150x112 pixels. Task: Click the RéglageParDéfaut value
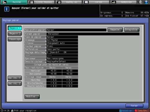click(62, 62)
